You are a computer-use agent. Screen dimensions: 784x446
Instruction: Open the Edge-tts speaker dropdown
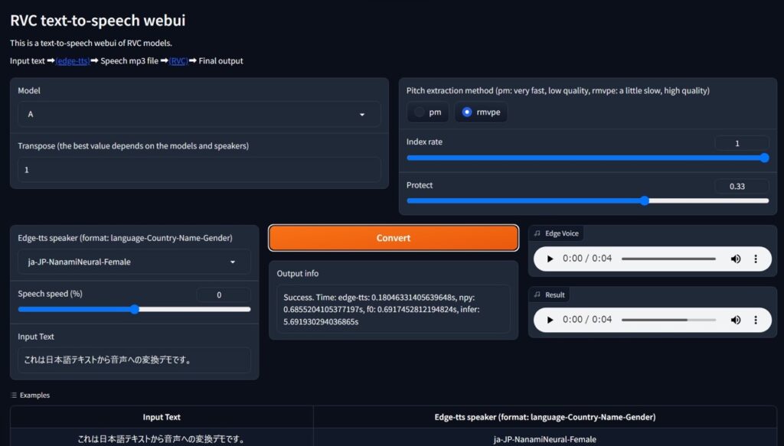click(135, 262)
